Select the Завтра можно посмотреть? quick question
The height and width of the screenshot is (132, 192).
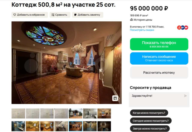[x=150, y=129]
